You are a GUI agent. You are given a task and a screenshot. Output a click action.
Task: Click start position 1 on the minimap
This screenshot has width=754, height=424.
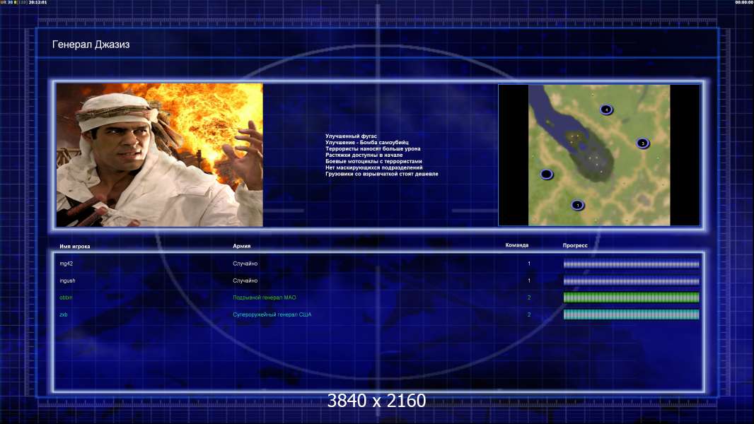pos(577,205)
